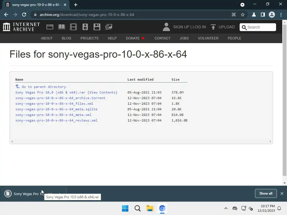Click the page vertical scrollbar
The height and width of the screenshot is (215, 287).
pos(284,100)
